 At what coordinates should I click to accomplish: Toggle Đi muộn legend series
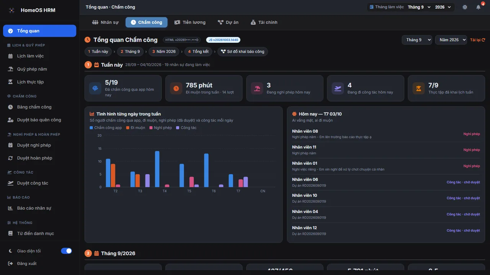tap(136, 128)
